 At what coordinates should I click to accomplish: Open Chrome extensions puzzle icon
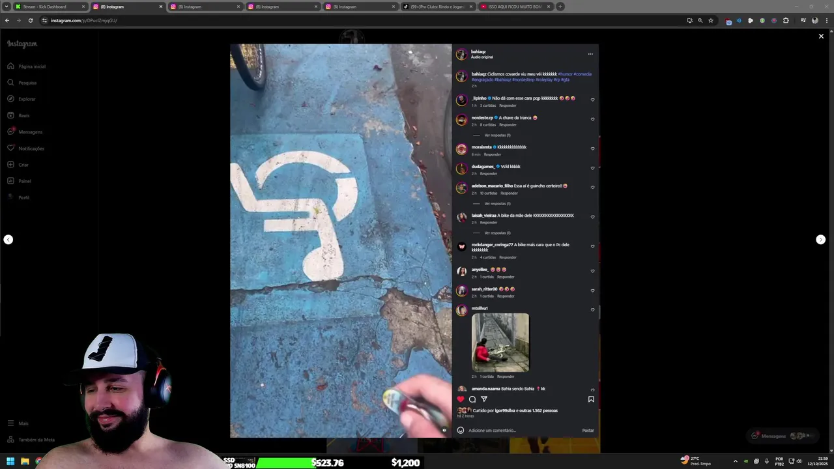pos(786,20)
